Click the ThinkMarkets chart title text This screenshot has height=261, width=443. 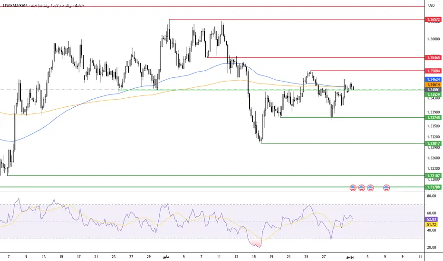click(15, 5)
